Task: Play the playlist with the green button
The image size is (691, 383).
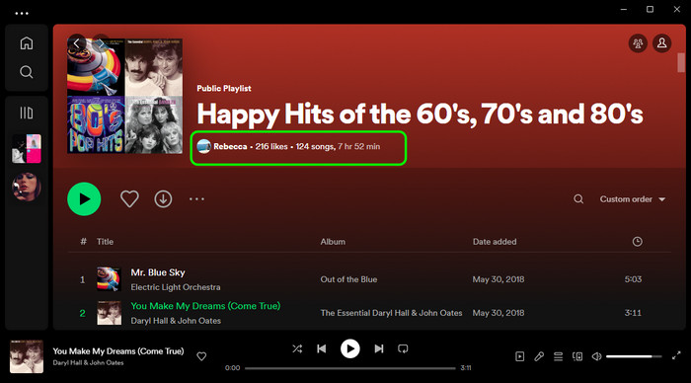Action: [x=84, y=199]
